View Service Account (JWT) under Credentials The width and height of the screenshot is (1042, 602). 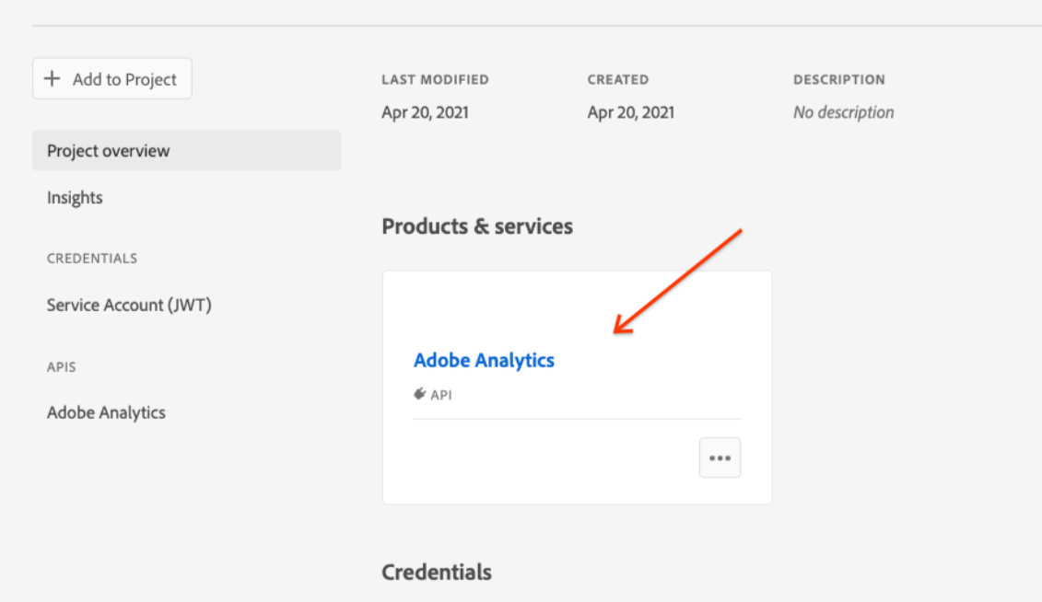point(128,305)
